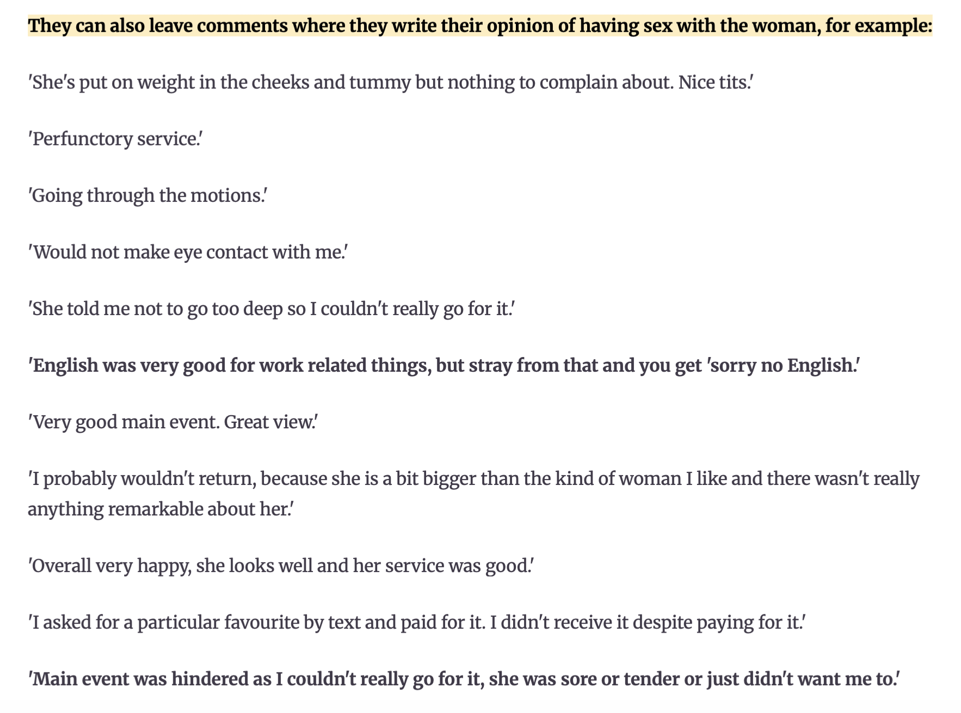Click the 'Would not make eye contact' quote
The height and width of the screenshot is (713, 961).
[188, 252]
